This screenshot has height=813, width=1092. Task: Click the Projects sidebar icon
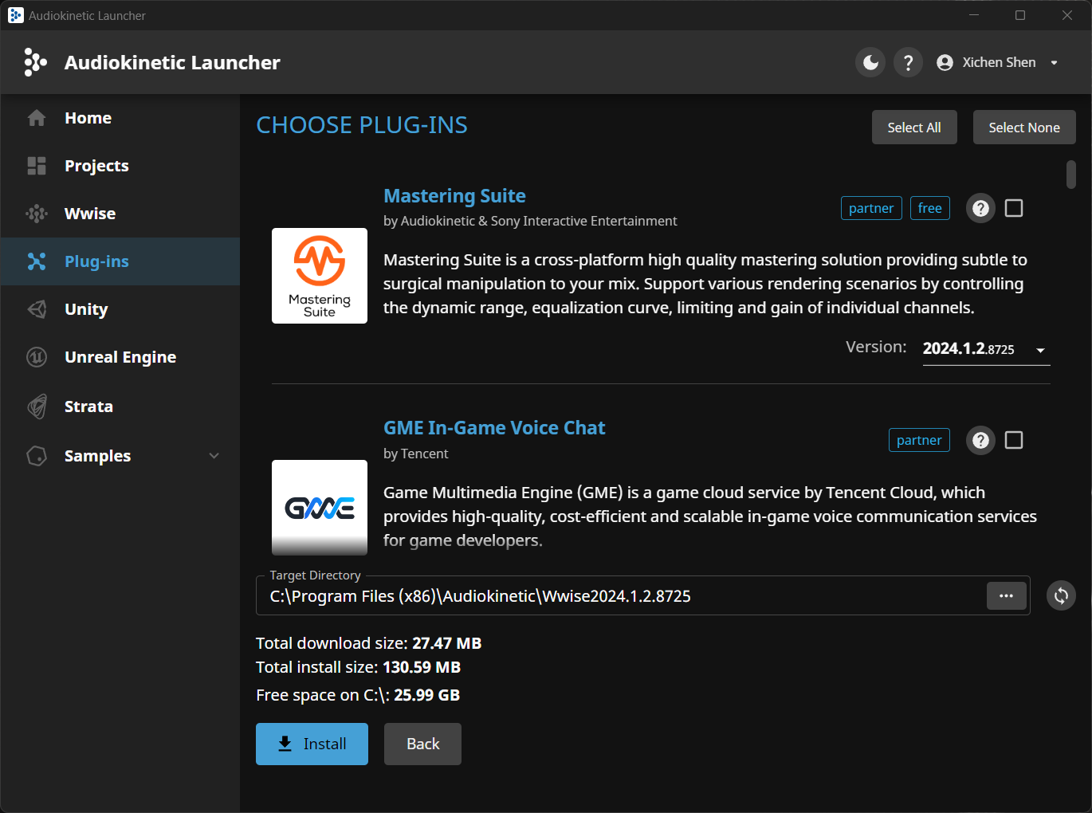(x=37, y=166)
